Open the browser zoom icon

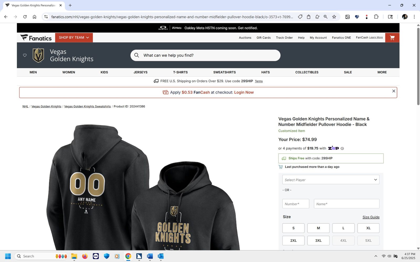325,17
